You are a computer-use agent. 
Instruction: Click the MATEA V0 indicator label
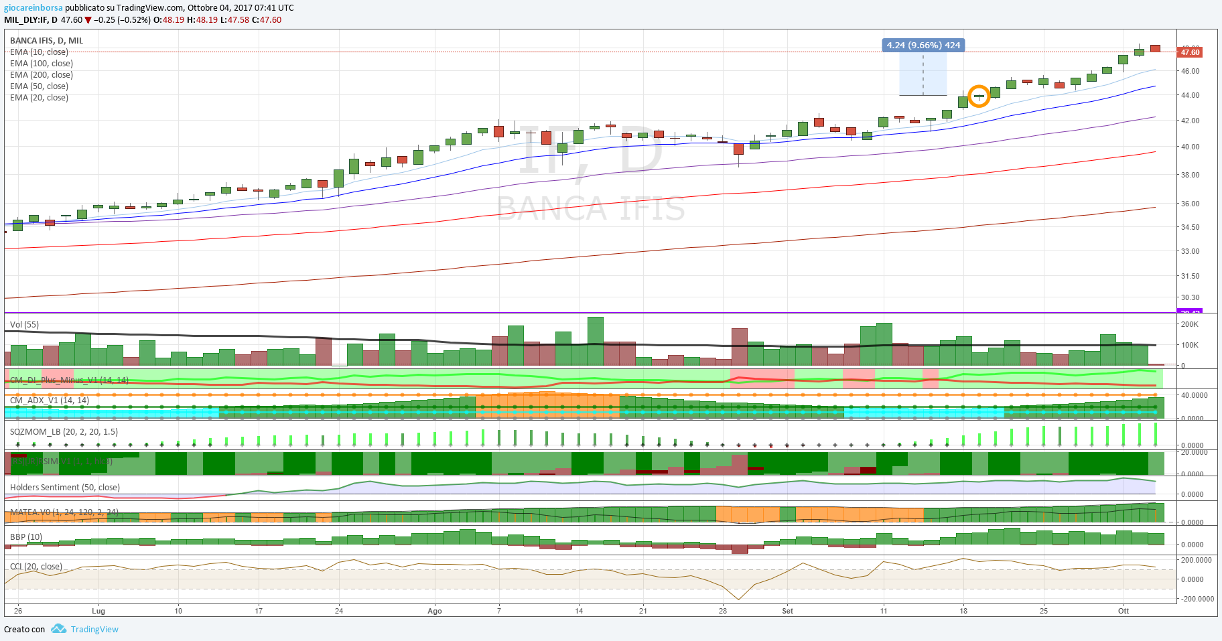(x=64, y=512)
